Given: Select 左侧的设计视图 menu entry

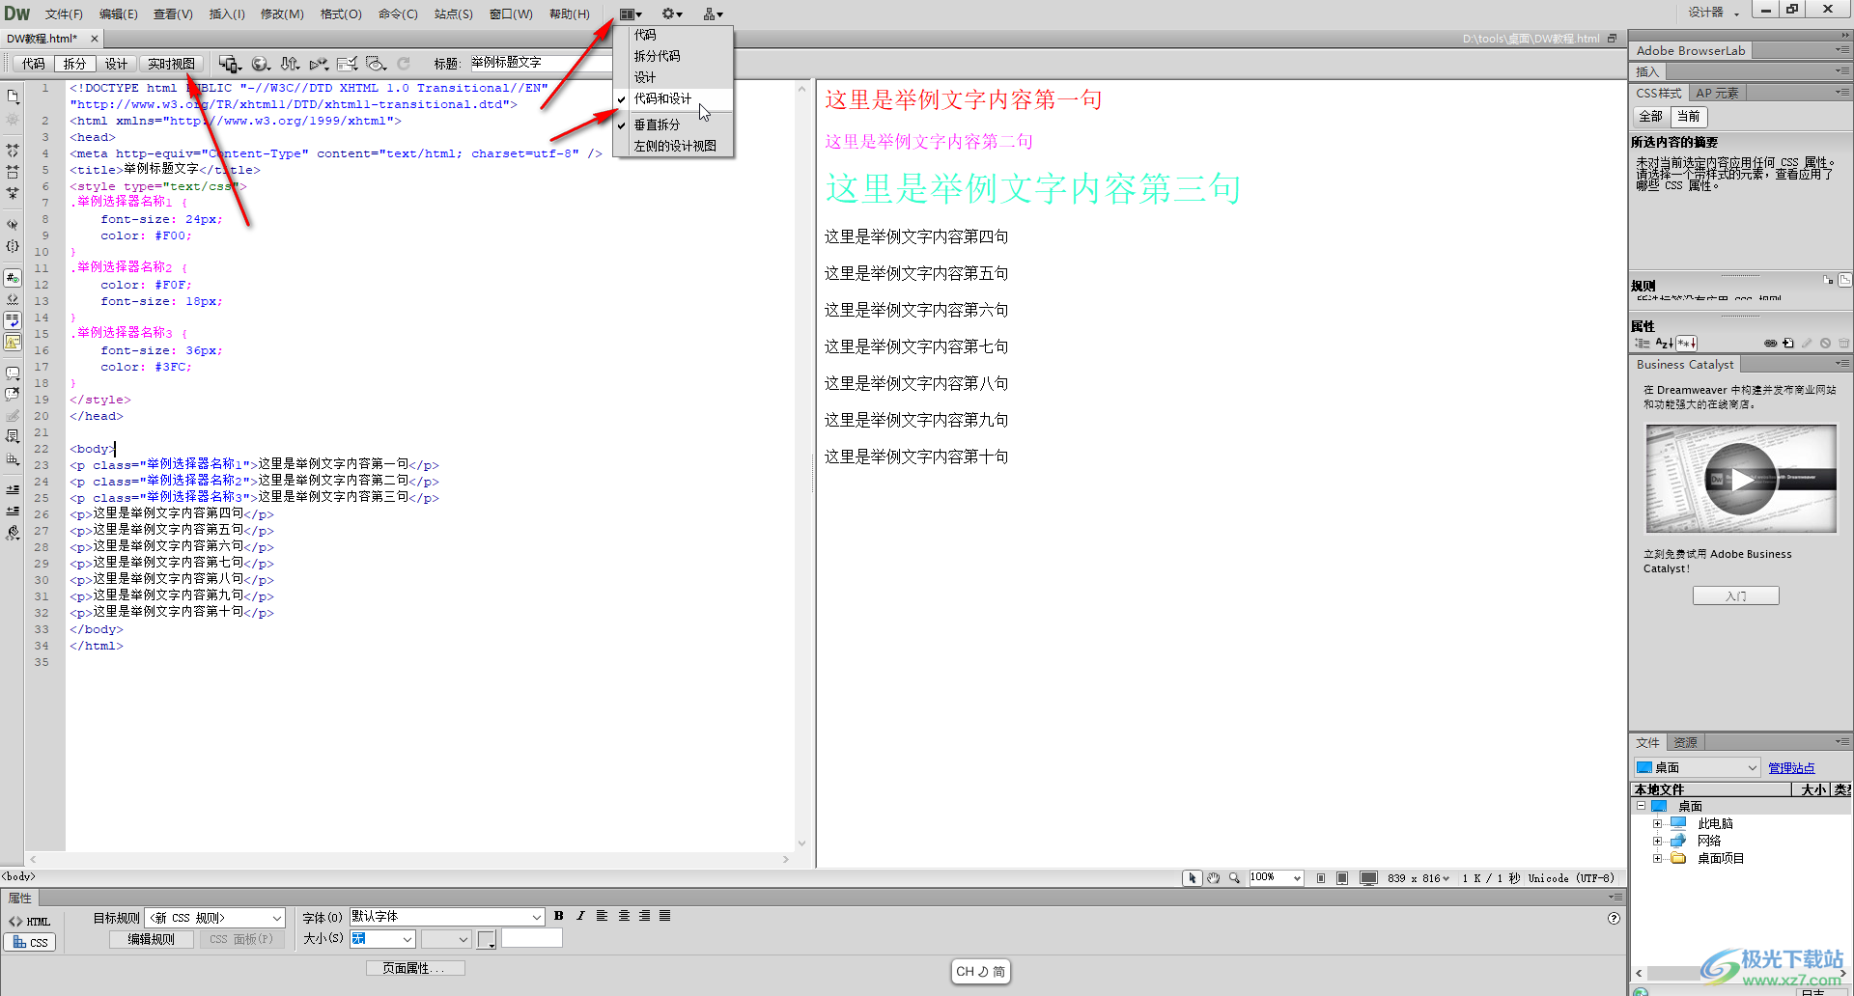Looking at the screenshot, I should (673, 146).
